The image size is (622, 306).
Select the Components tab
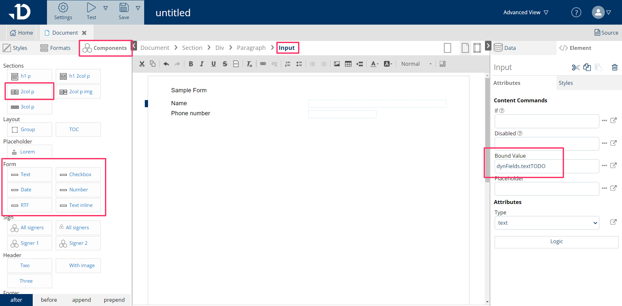click(105, 48)
